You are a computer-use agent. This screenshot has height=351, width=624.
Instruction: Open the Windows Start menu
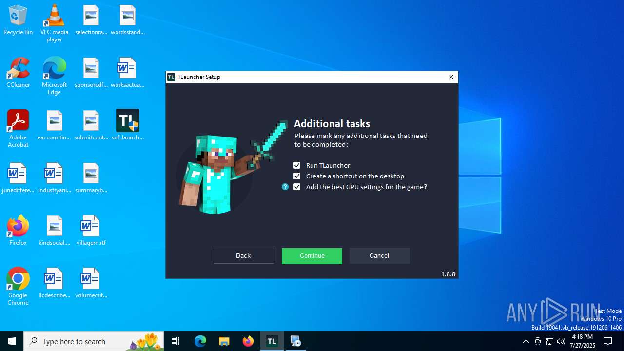[12, 341]
